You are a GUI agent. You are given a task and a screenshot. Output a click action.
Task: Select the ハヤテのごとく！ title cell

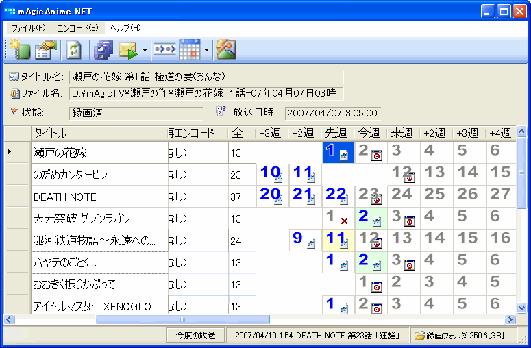(99, 262)
